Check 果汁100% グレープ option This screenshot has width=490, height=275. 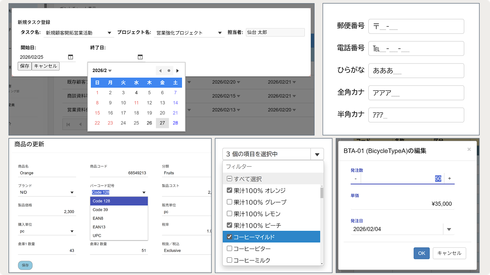[229, 202]
